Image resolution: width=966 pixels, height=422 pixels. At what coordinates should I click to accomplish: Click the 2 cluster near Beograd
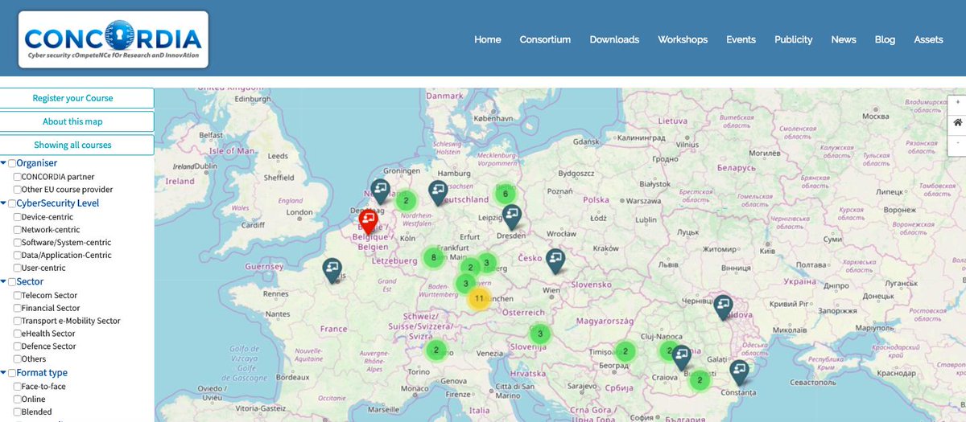(x=625, y=351)
